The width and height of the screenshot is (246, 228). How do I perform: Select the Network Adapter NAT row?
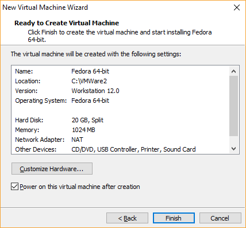(120, 140)
